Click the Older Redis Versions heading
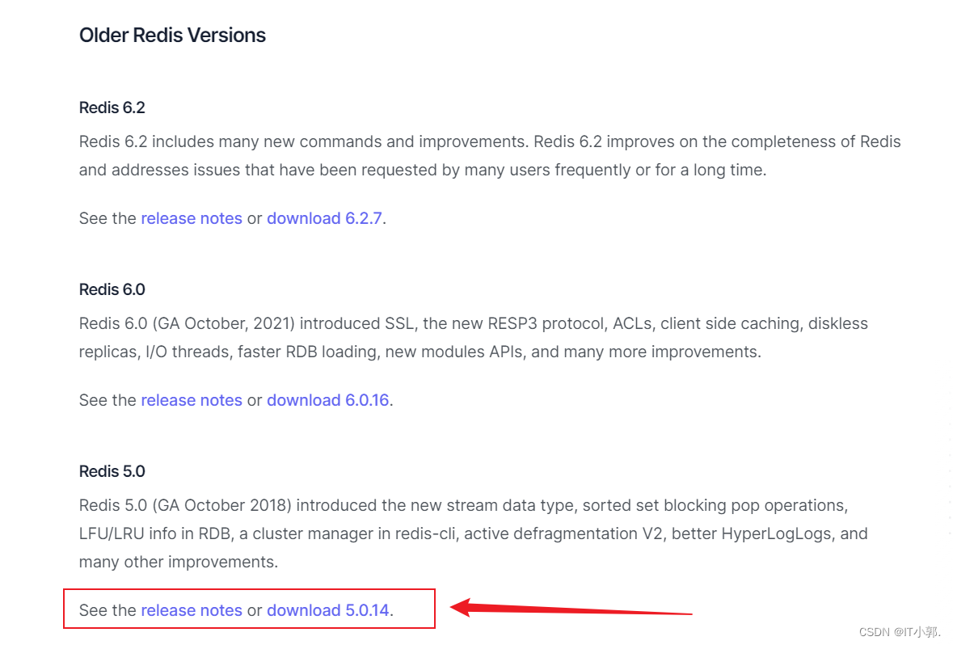 coord(172,36)
